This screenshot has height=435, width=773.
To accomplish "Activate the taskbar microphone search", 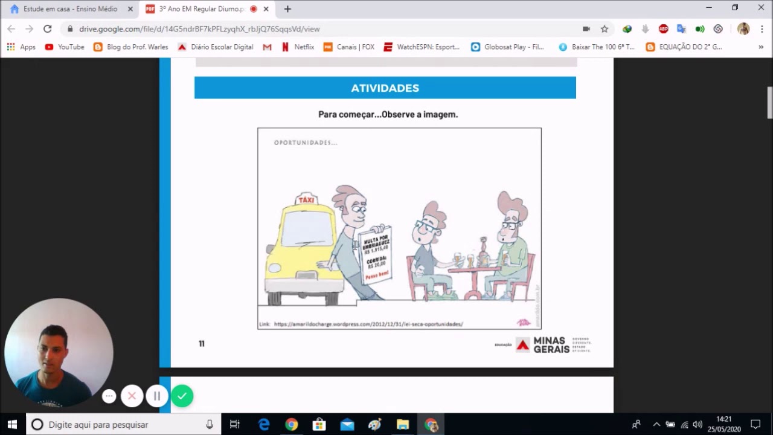I will click(x=210, y=424).
